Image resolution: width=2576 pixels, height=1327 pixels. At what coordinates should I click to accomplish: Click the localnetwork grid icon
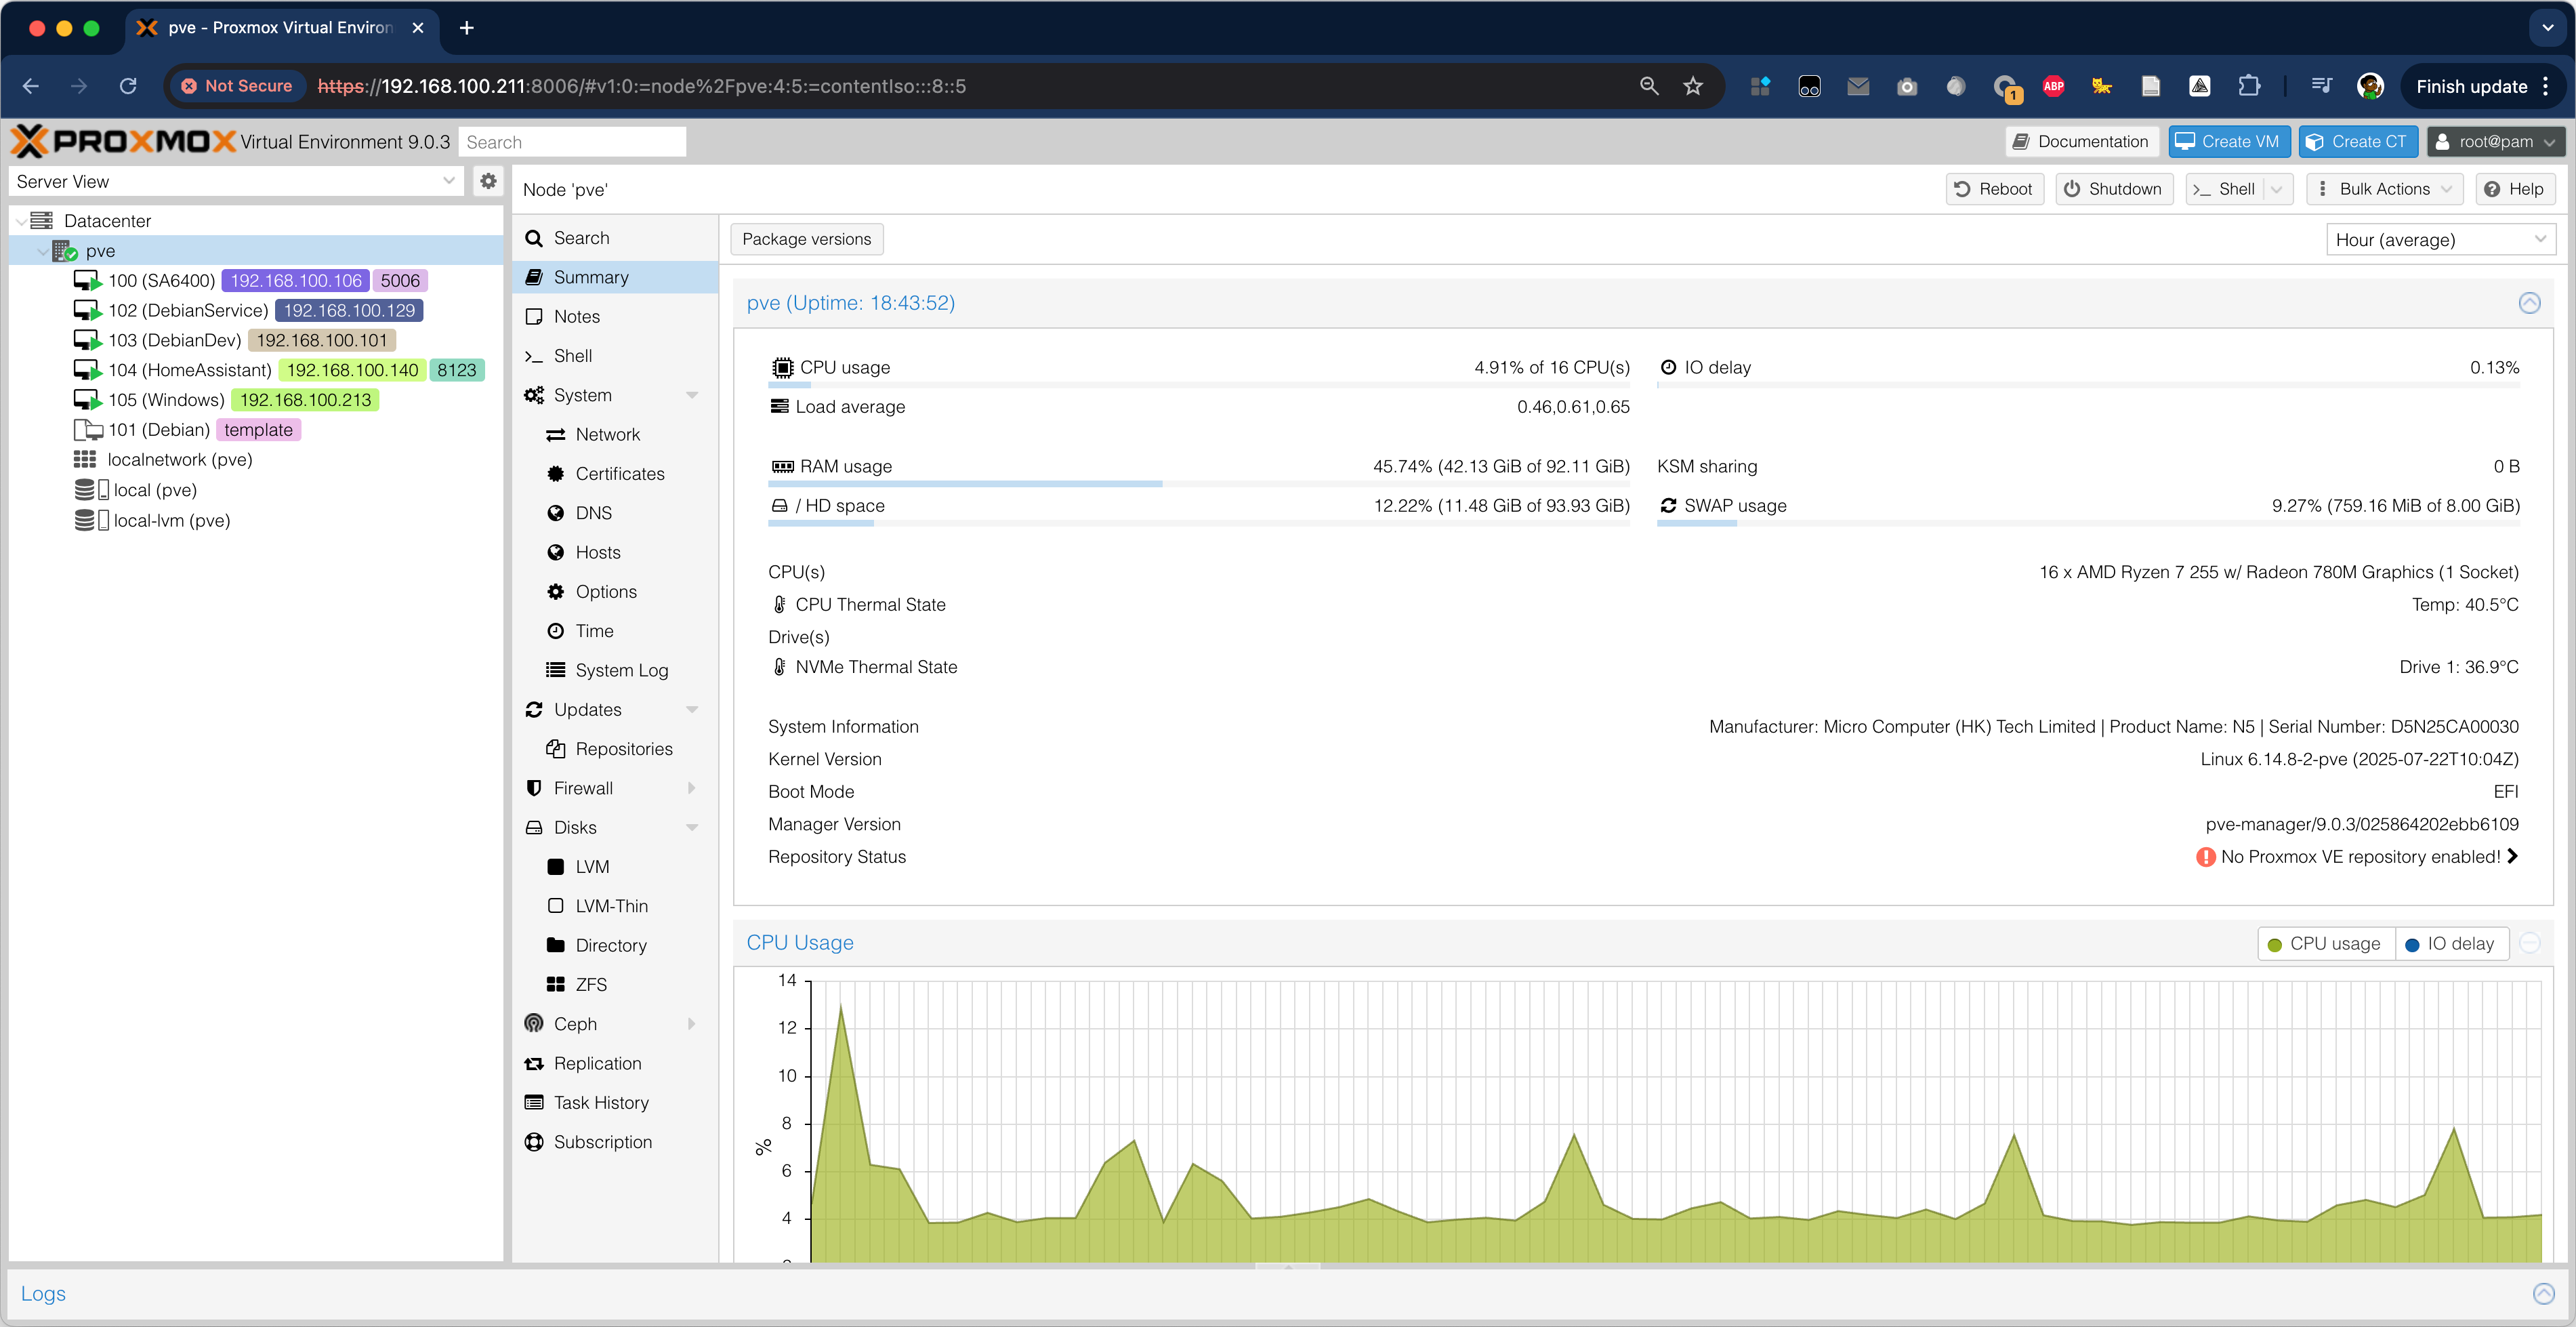85,460
